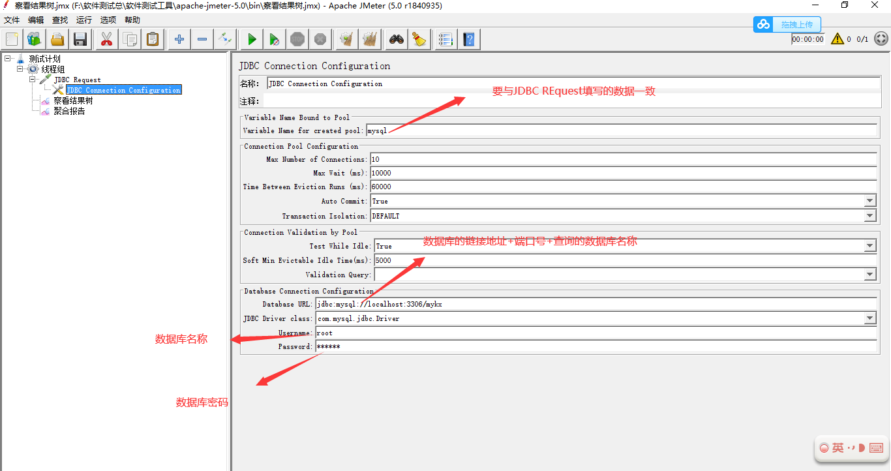
Task: Click Variable Name for created pool field
Action: tap(622, 130)
